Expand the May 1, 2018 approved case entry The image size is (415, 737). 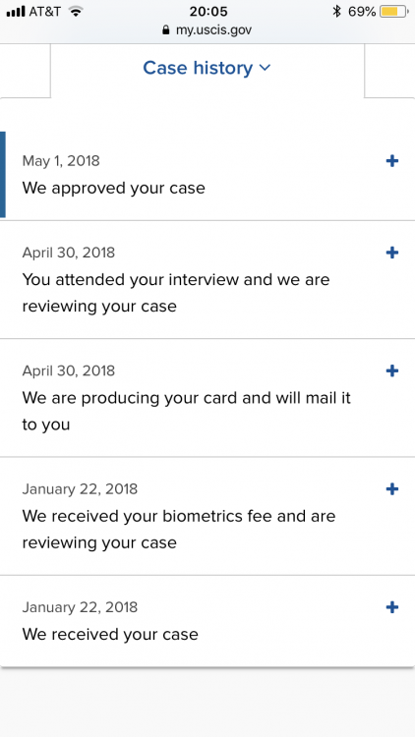(x=392, y=161)
